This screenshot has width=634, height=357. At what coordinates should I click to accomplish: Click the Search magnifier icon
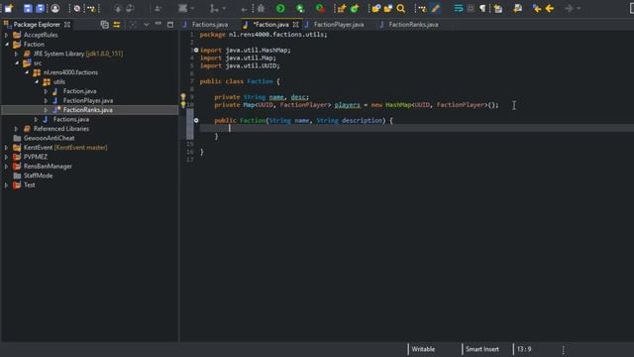(x=400, y=9)
